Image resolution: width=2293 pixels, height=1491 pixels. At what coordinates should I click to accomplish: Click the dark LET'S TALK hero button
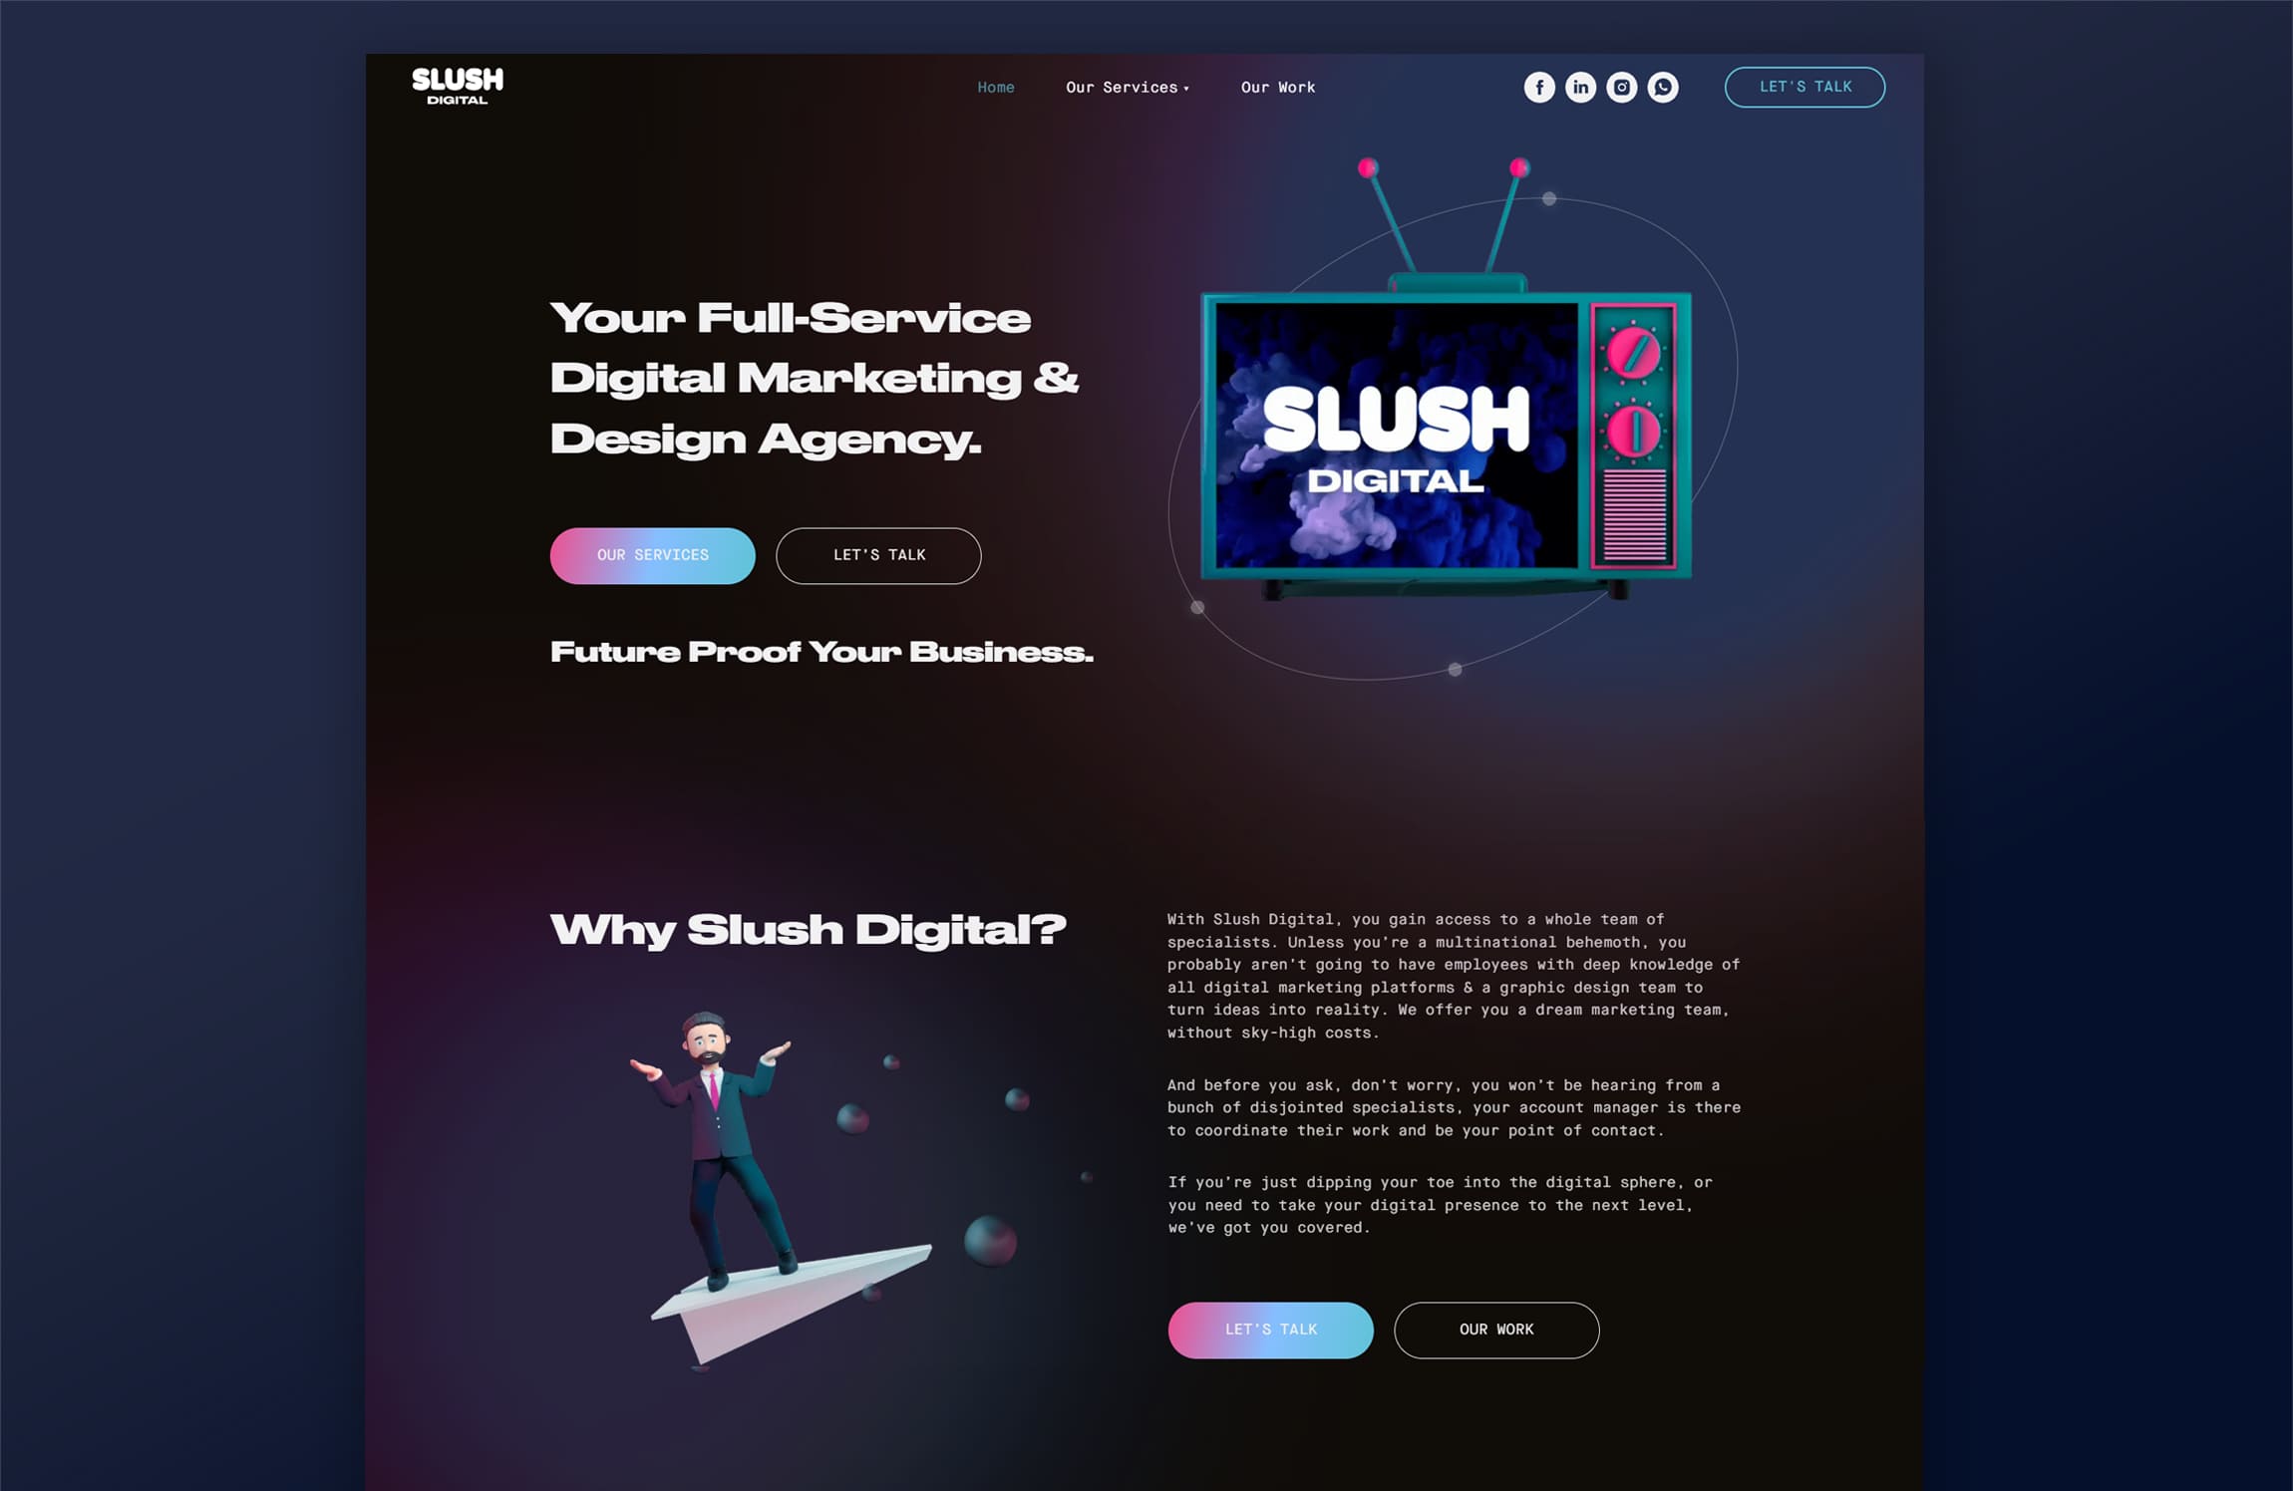(x=877, y=553)
